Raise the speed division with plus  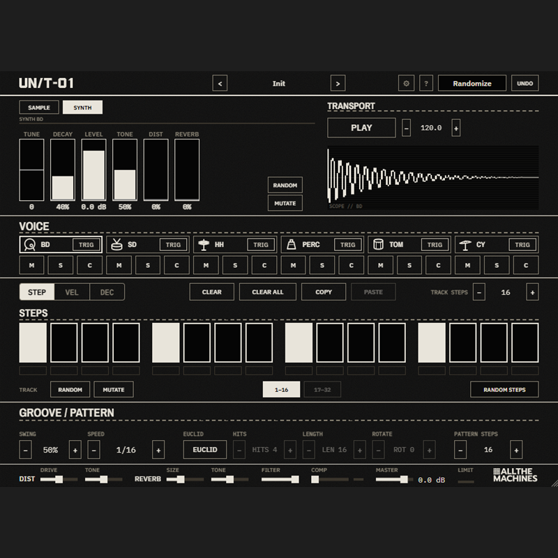(x=158, y=450)
